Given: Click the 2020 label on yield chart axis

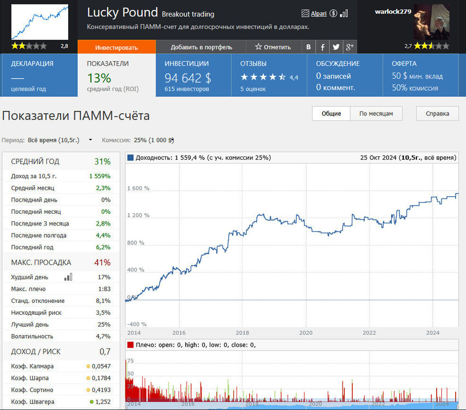Looking at the screenshot, I should click(306, 333).
